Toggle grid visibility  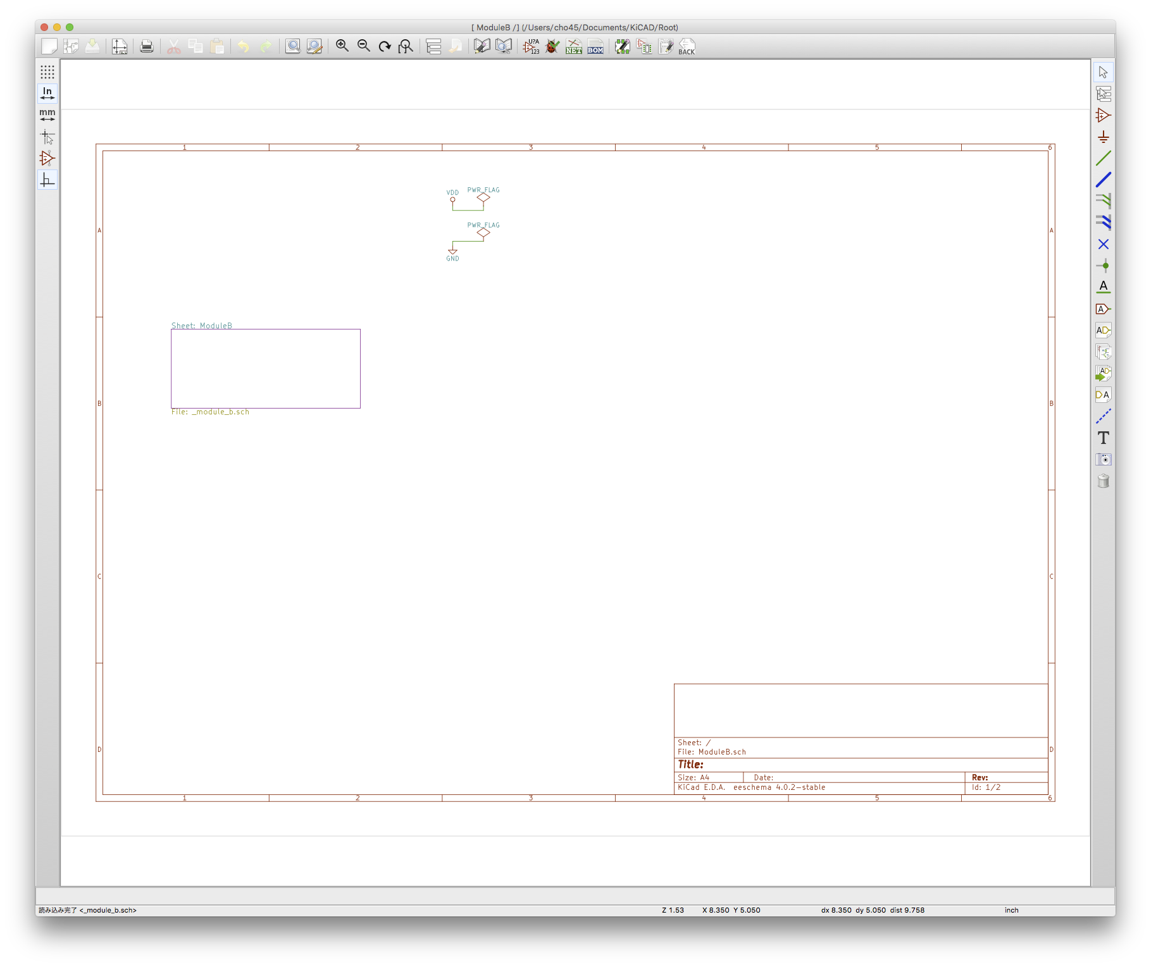pos(47,72)
